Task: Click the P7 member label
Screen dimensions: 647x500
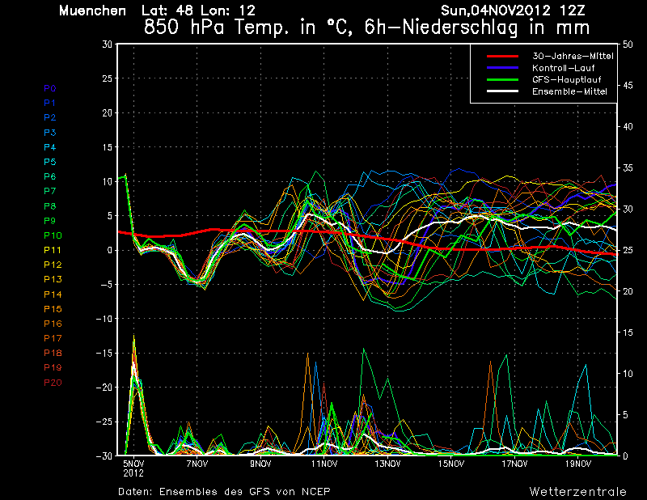Action: tap(50, 191)
